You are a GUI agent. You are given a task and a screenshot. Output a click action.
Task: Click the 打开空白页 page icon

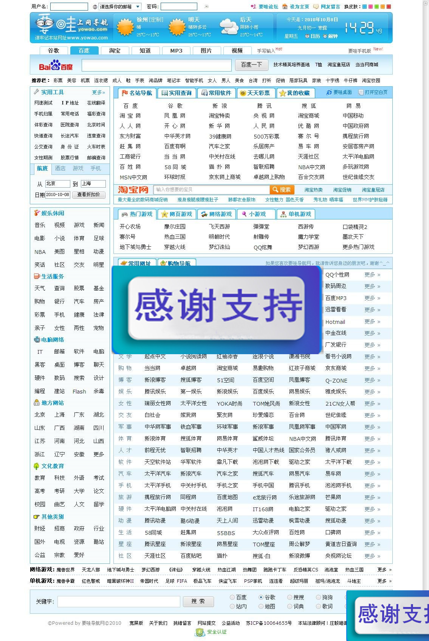tap(361, 92)
